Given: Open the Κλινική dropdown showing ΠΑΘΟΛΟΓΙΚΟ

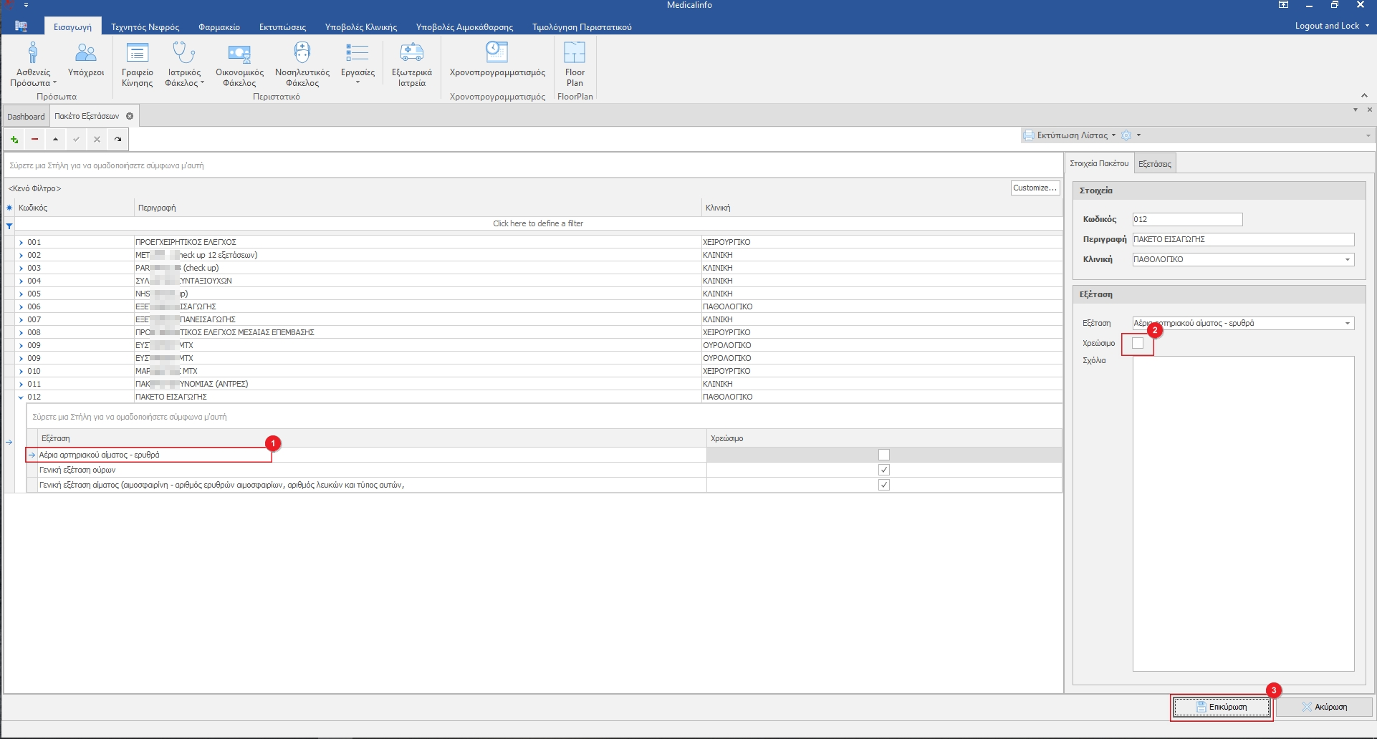Looking at the screenshot, I should 1347,260.
